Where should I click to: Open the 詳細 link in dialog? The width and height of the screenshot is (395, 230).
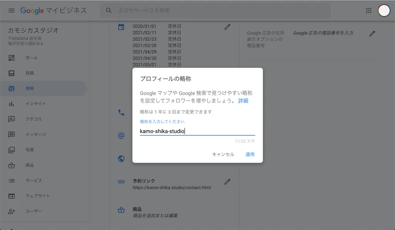(x=243, y=101)
